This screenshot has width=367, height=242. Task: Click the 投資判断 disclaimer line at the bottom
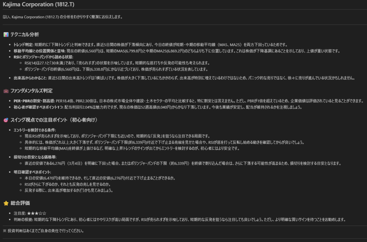[43, 231]
